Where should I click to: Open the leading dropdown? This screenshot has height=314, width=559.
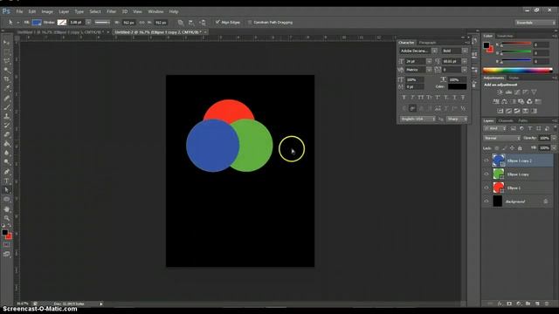[464, 61]
